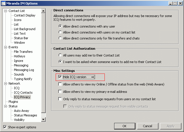Select the Events category

13,47
